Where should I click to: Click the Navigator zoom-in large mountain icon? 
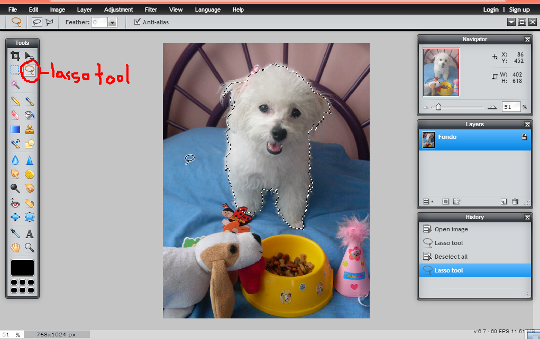492,107
